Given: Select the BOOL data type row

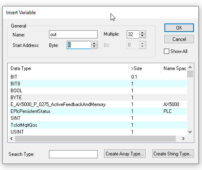Looking at the screenshot, I should (98, 91).
